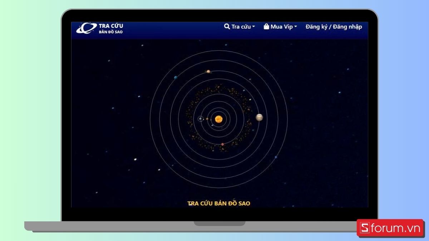Click the search magnifier icon beside Tra cứu
The width and height of the screenshot is (429, 241).
click(x=226, y=26)
